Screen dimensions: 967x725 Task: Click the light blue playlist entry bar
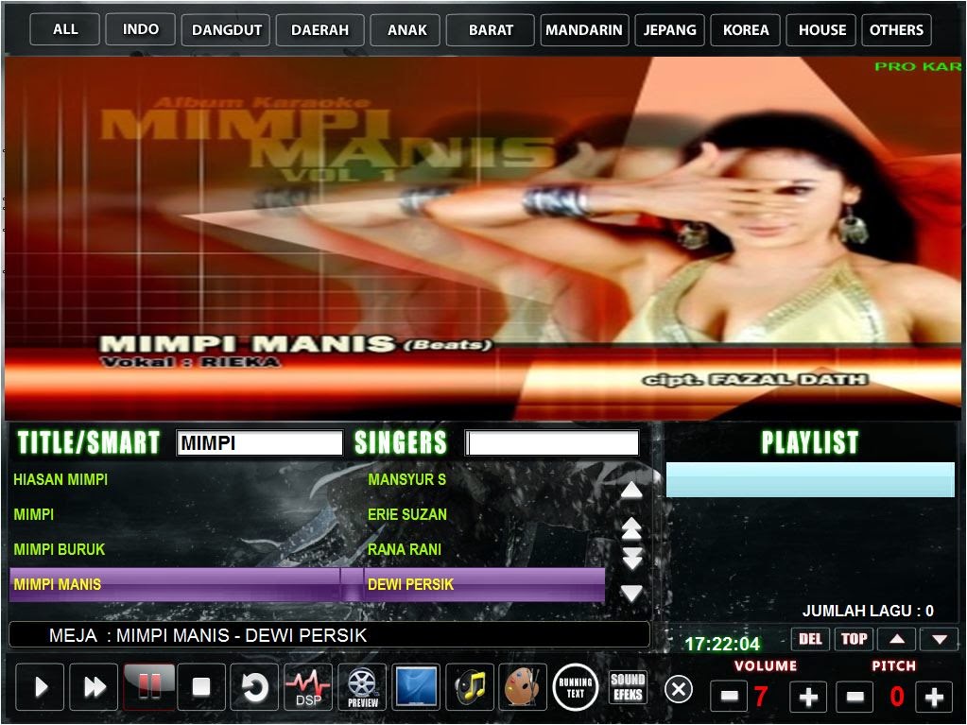tap(810, 479)
